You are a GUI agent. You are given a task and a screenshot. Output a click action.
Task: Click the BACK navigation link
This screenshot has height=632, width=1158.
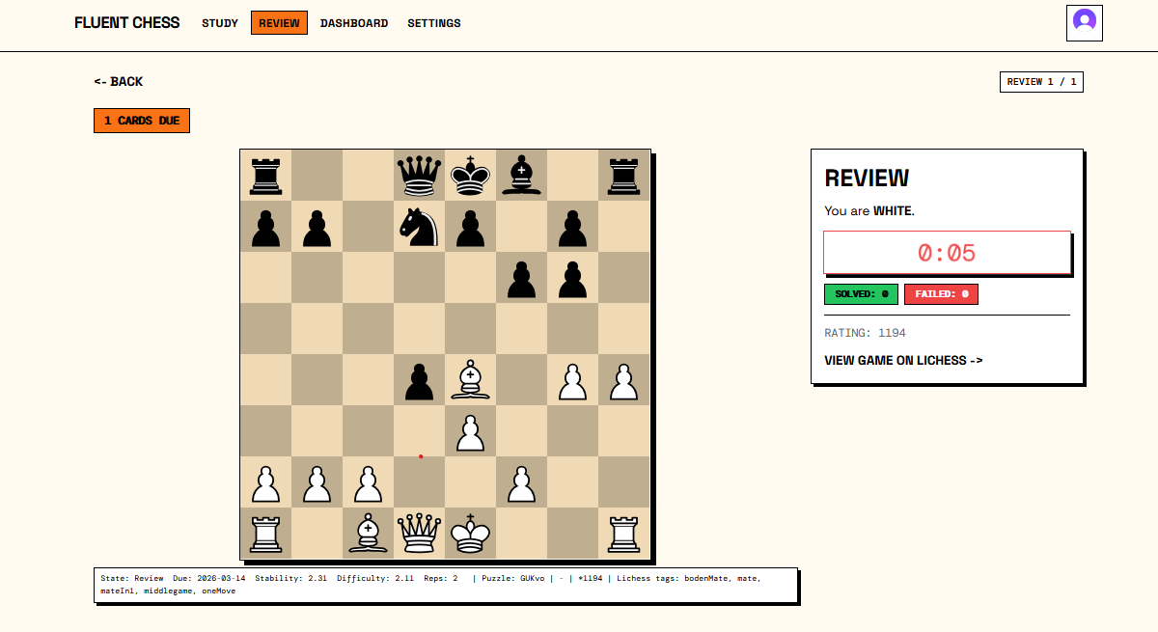118,81
